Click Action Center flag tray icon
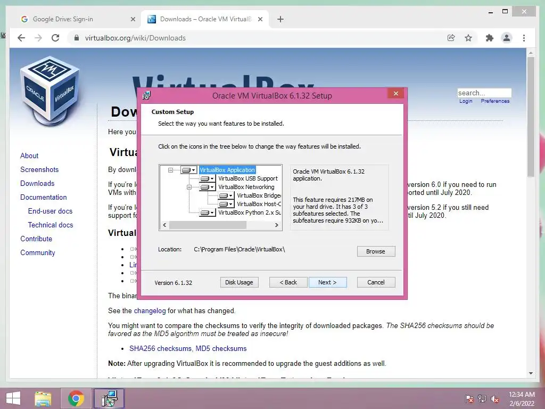Image resolution: width=545 pixels, height=409 pixels. [469, 399]
